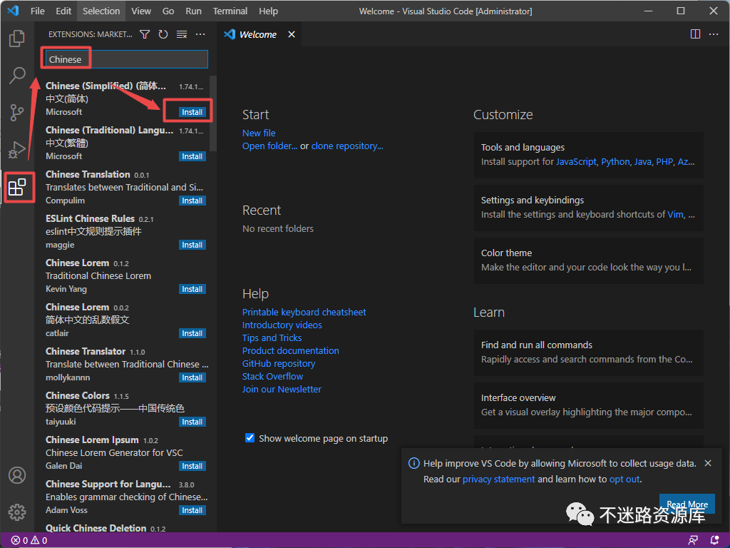The width and height of the screenshot is (730, 548).
Task: Close the Welcome tab
Action: (x=292, y=34)
